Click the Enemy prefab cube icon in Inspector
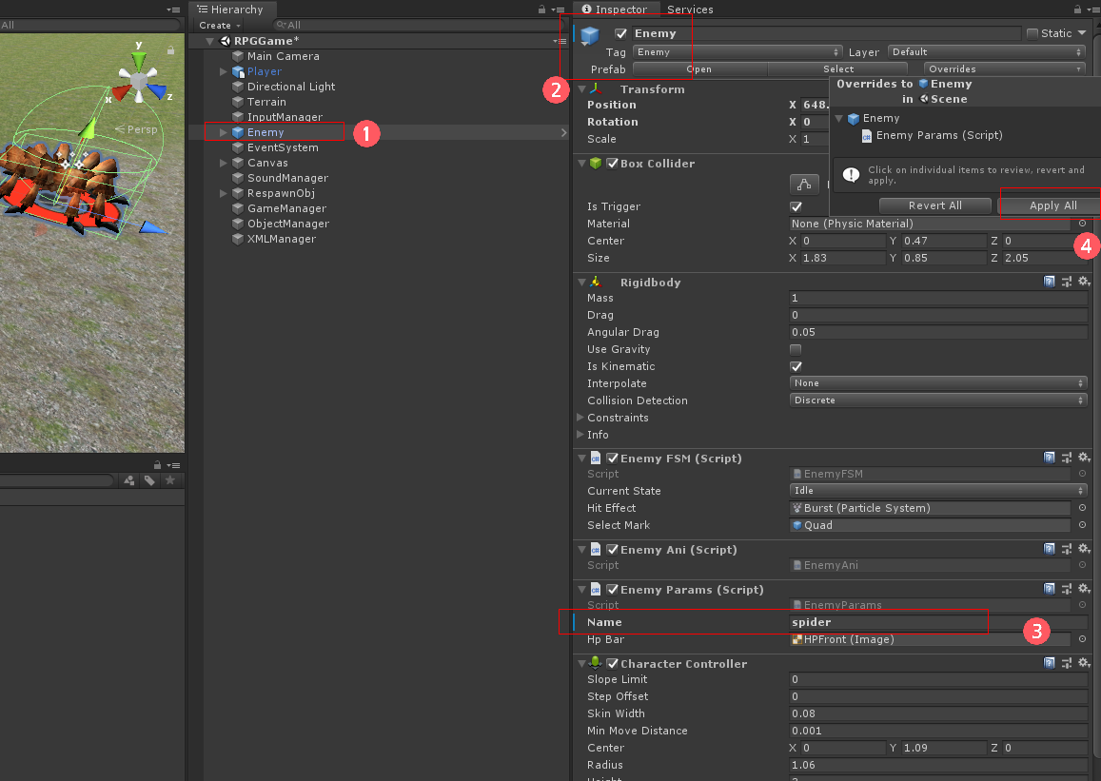This screenshot has width=1101, height=781. tap(590, 35)
